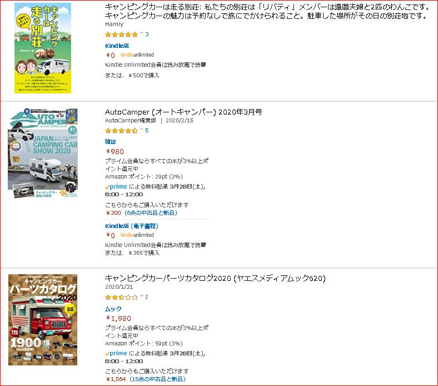Select the 雑誌 format link
The image size is (438, 386).
111,142
